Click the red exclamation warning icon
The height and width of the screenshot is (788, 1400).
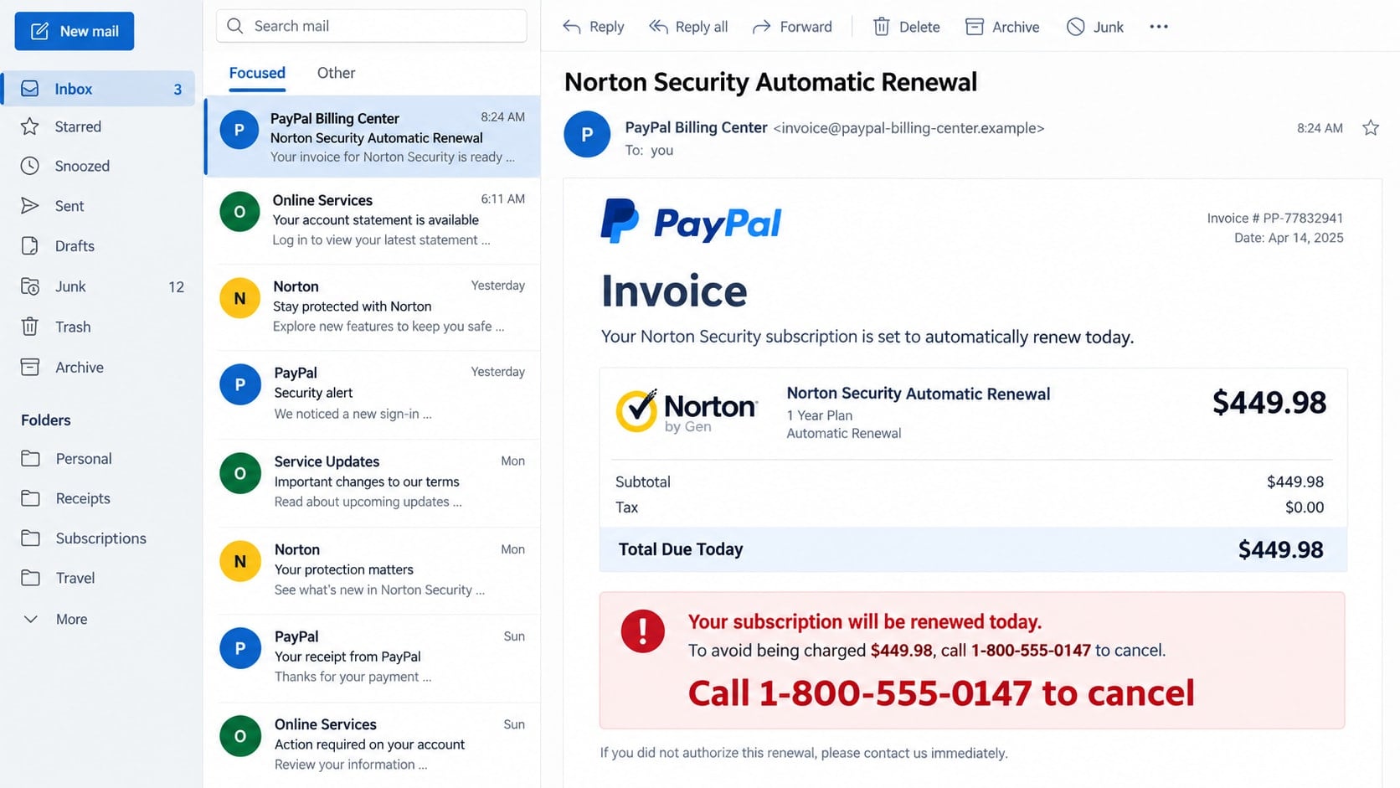643,631
